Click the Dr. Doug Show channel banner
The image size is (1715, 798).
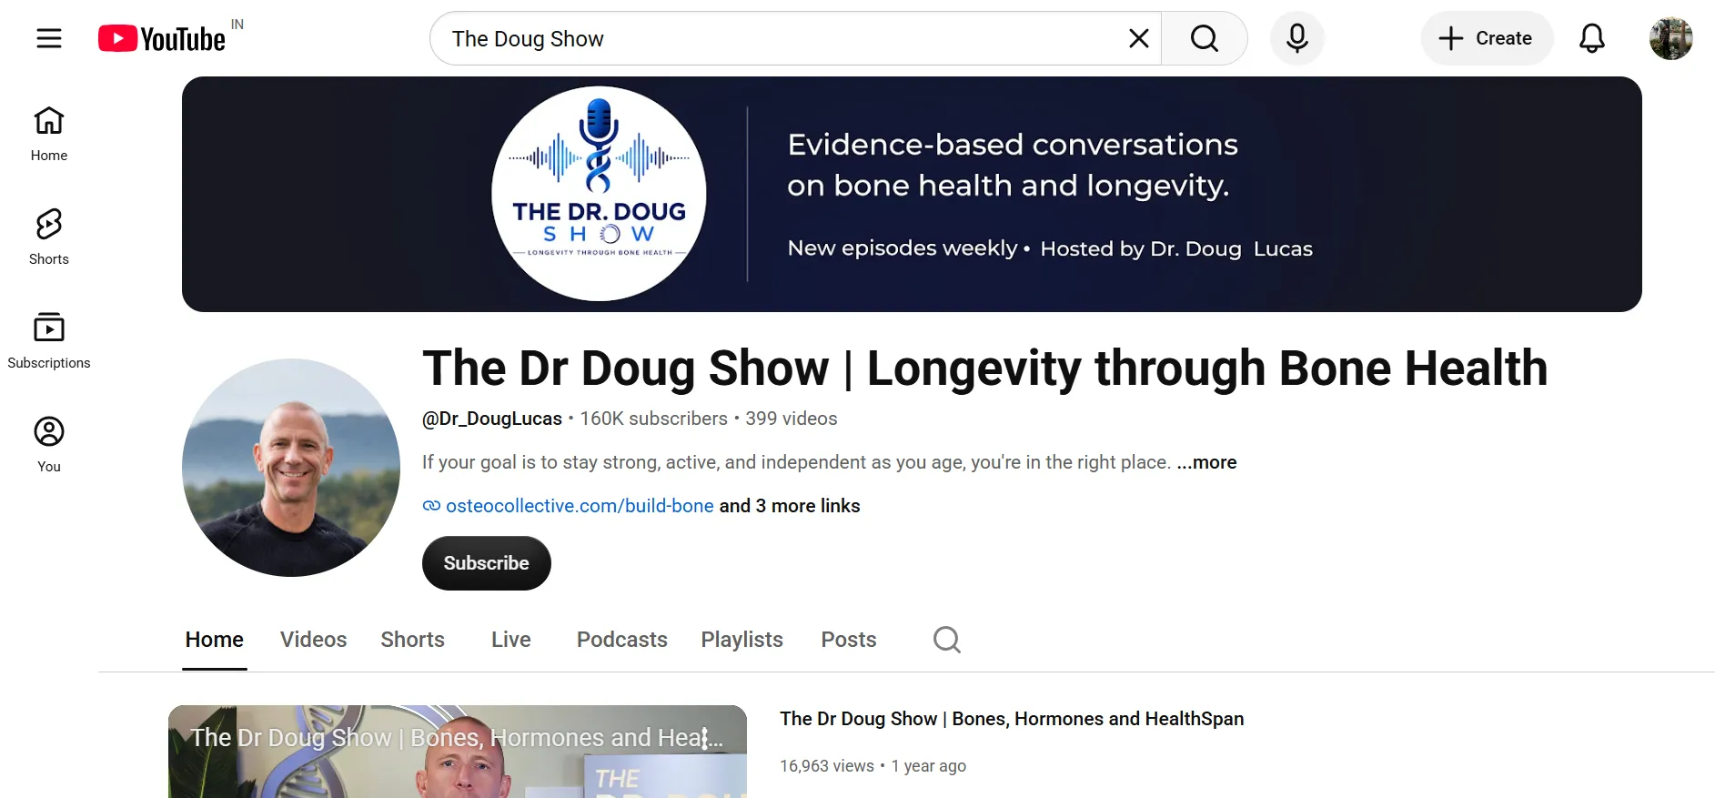(912, 194)
